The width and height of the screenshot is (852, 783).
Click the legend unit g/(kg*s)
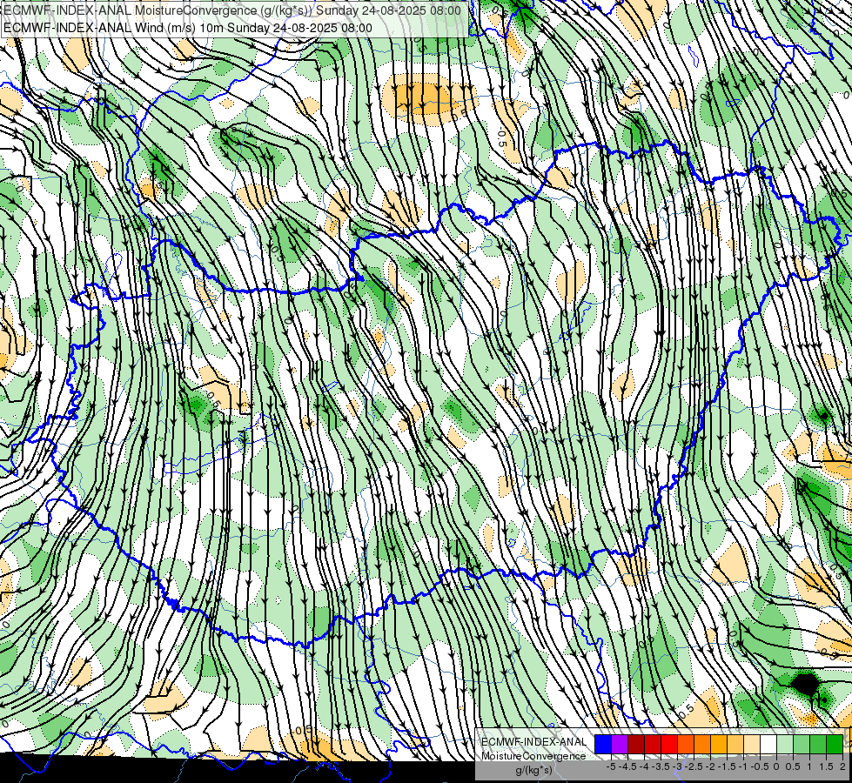click(x=533, y=771)
